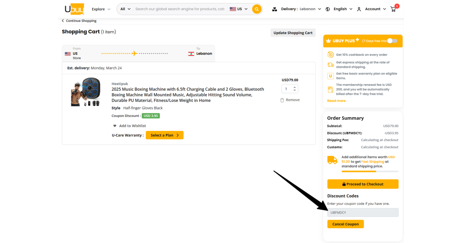Click the fast shipping progress bar

coord(370,171)
